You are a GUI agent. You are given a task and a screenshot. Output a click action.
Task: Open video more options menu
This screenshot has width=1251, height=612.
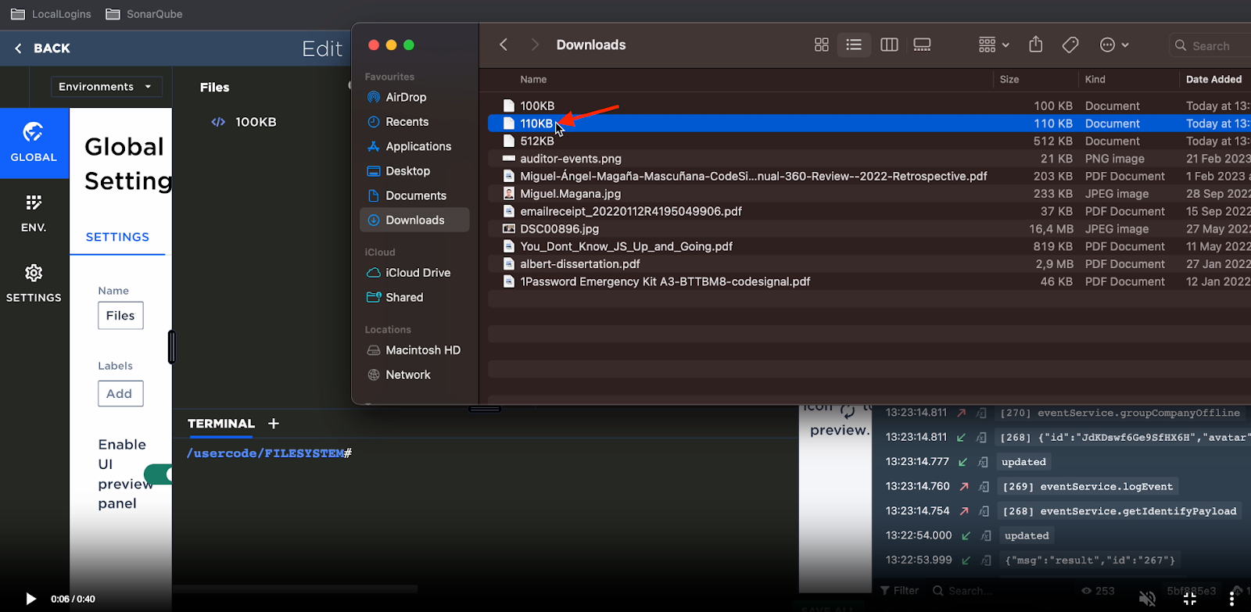coord(1232,599)
